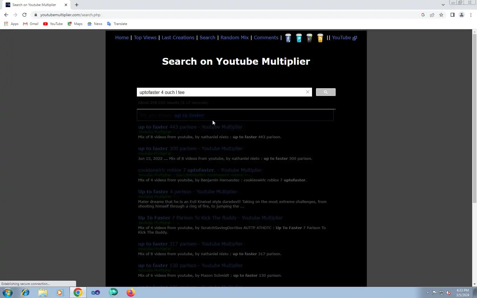The width and height of the screenshot is (477, 298).
Task: Open the YouTube bookmark in the bookmarks bar
Action: (53, 24)
